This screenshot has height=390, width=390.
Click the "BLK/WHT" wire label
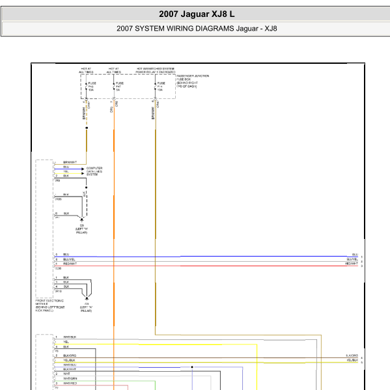click(x=70, y=369)
